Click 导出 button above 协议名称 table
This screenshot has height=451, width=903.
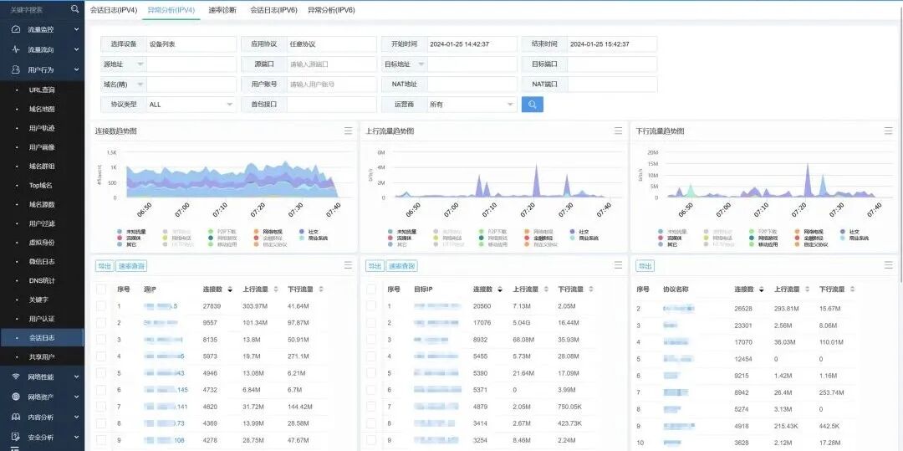645,266
